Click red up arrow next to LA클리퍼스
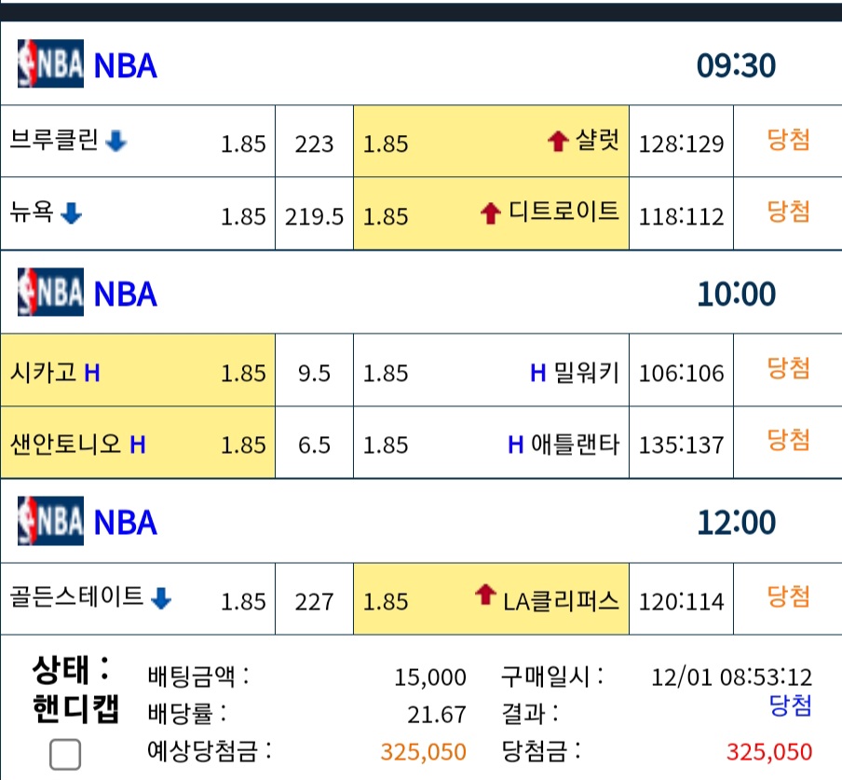The image size is (842, 780). click(x=485, y=595)
